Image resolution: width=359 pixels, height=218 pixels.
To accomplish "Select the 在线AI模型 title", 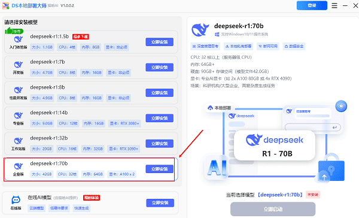I will (x=39, y=198).
